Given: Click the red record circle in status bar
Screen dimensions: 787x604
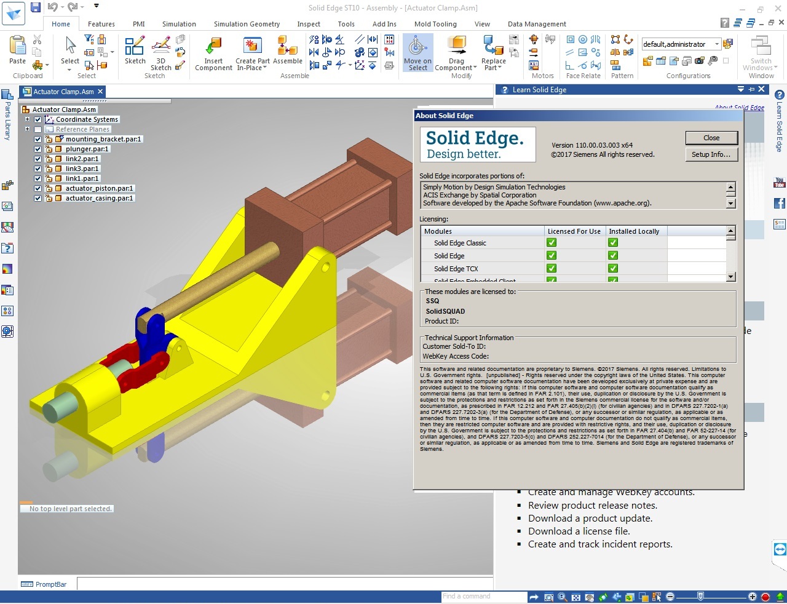Looking at the screenshot, I should (765, 597).
